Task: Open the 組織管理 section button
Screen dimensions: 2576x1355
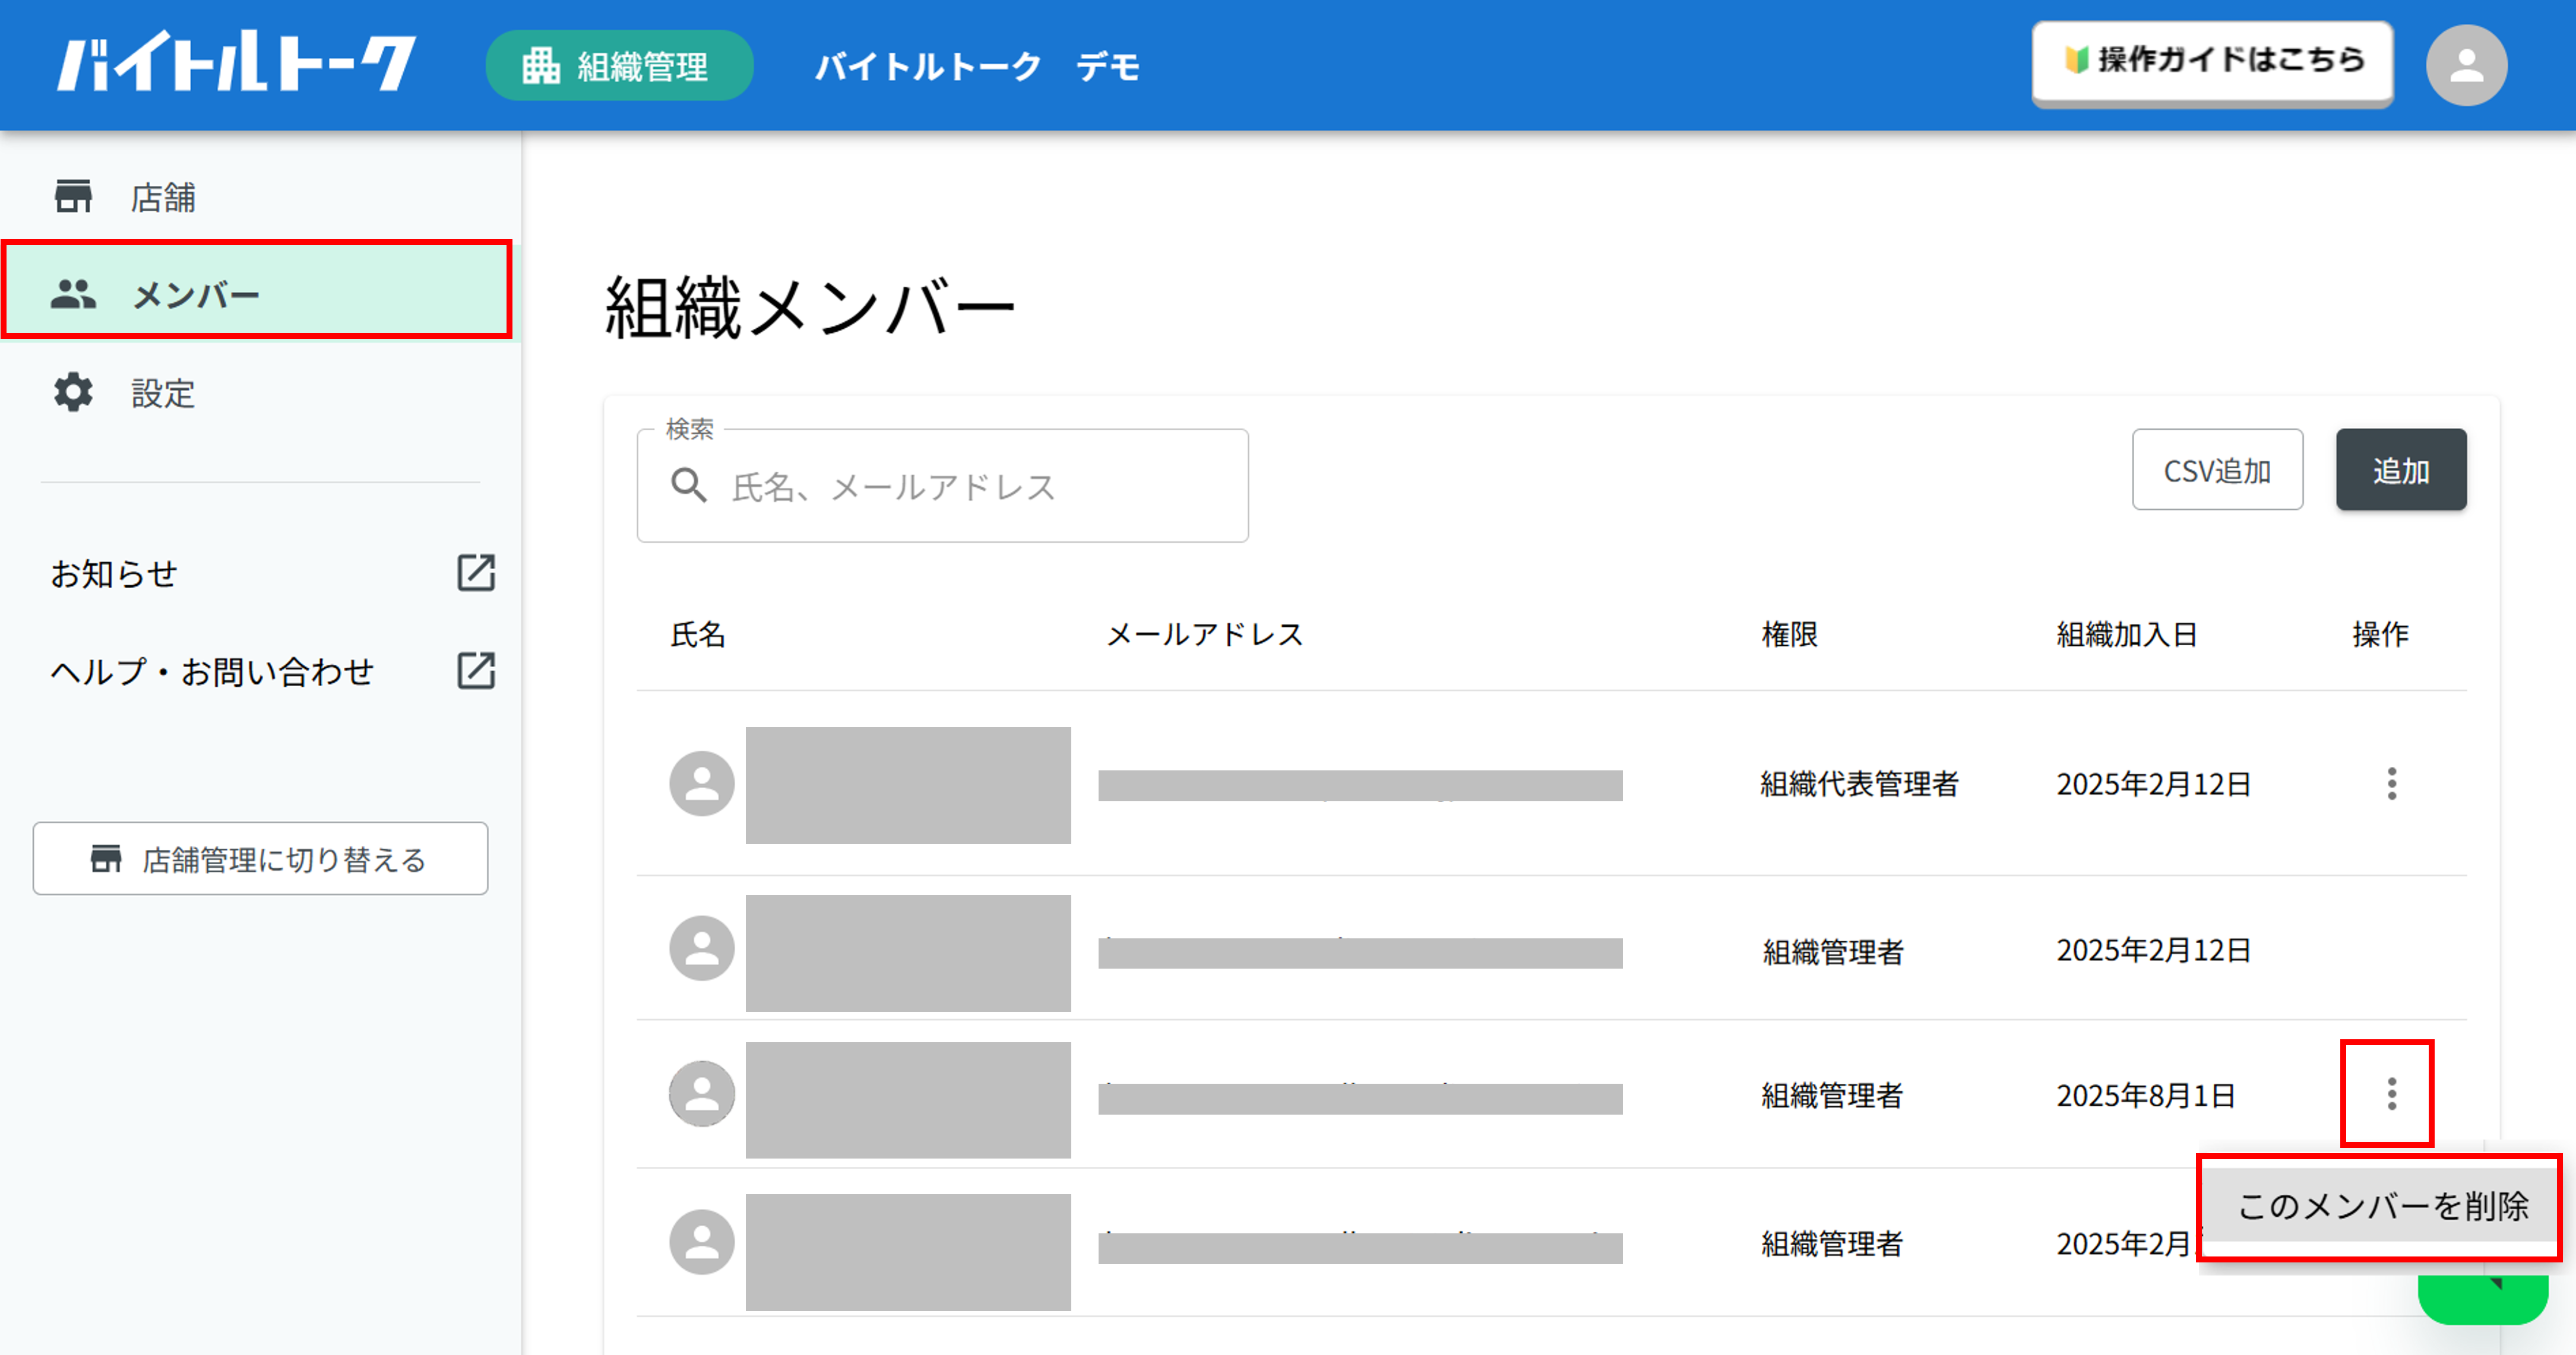Action: pos(619,66)
